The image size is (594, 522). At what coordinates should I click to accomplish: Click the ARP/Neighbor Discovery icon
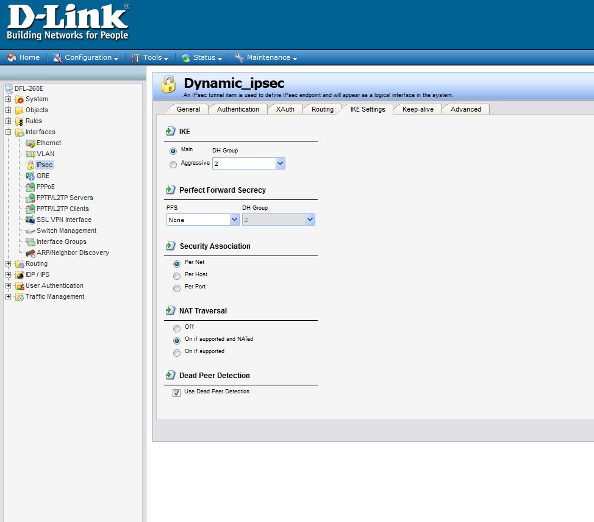pyautogui.click(x=30, y=252)
